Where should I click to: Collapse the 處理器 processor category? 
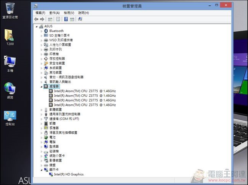click(42, 87)
